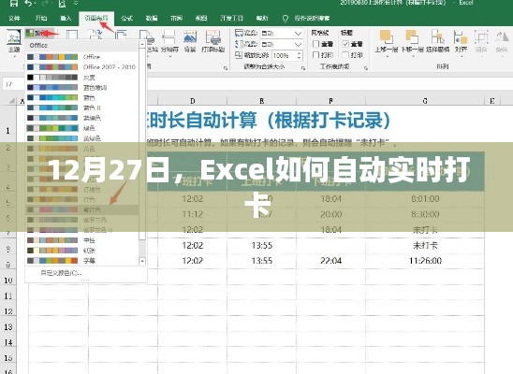Image resolution: width=513 pixels, height=374 pixels.
Task: Click the Name Box cell reference field
Action: click(x=12, y=84)
